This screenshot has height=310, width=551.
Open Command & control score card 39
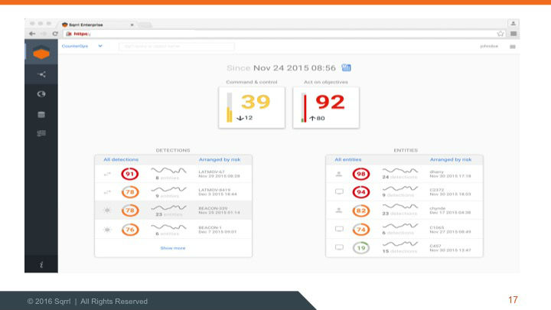pos(252,108)
